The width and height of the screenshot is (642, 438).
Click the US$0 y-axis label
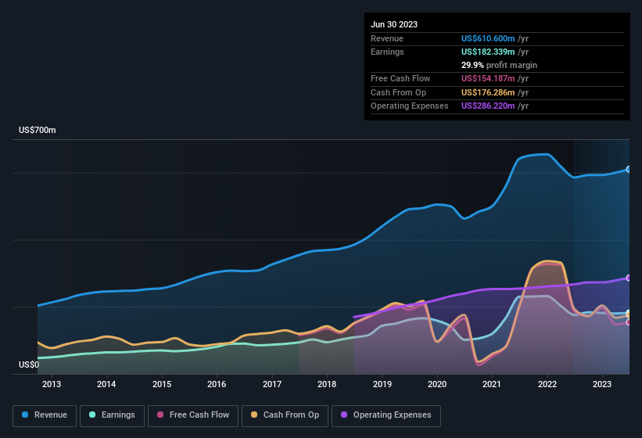point(29,364)
